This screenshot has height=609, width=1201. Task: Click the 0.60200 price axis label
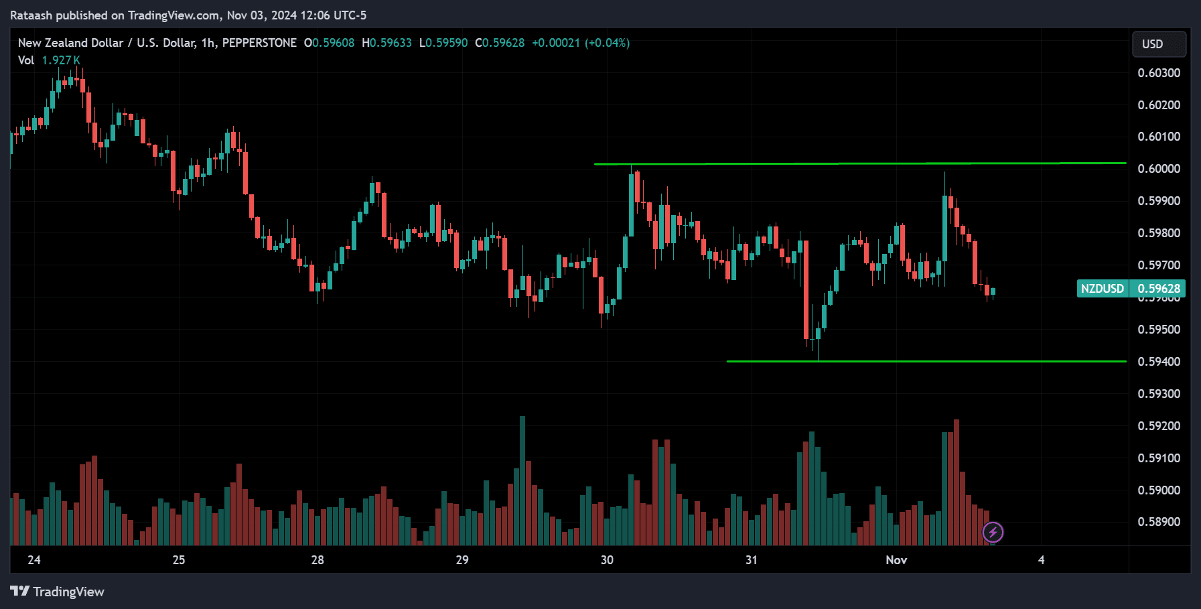(x=1159, y=105)
